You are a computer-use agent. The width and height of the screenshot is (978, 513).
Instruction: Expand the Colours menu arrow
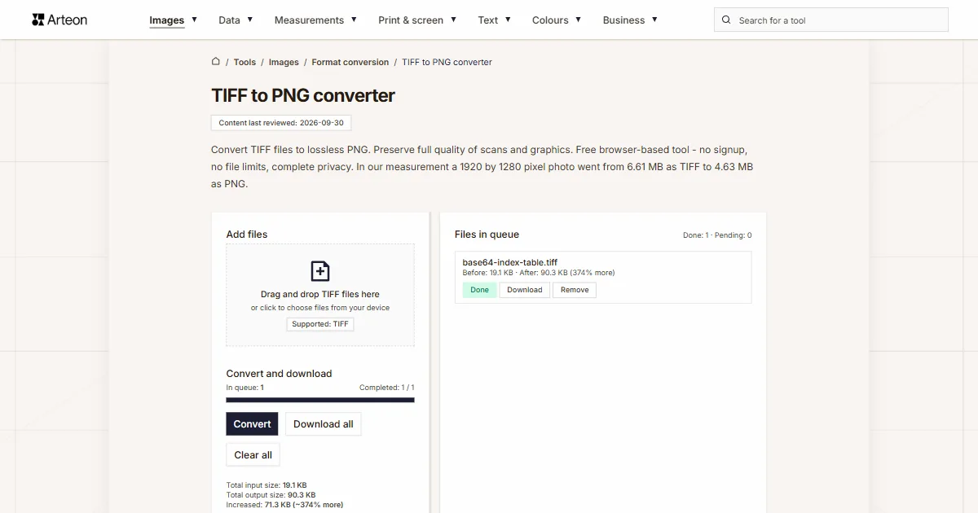[x=578, y=20]
